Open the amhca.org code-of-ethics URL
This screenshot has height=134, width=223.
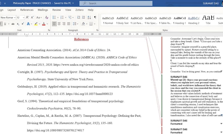click(x=96, y=65)
